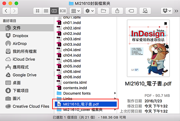This screenshot has height=121, width=180.
Task: Select the ch02.indd file
Action: tap(85, 34)
